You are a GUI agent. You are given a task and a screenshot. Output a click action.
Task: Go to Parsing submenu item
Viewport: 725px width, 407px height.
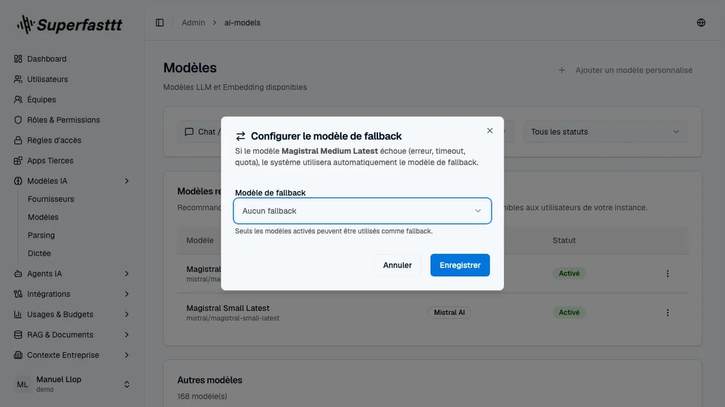click(x=41, y=235)
